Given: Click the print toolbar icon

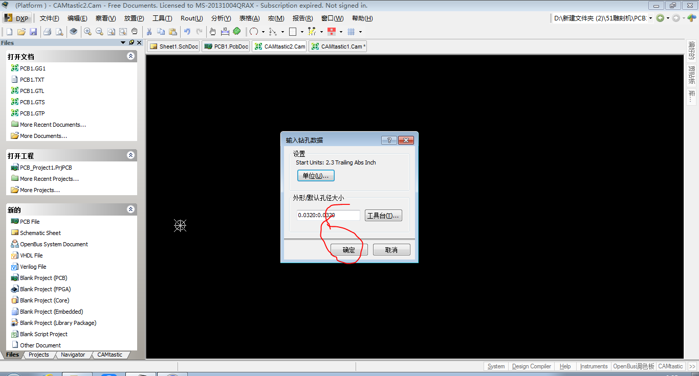Looking at the screenshot, I should click(47, 32).
